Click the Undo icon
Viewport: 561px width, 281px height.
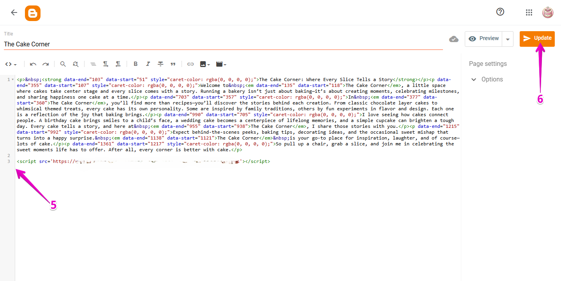(33, 64)
